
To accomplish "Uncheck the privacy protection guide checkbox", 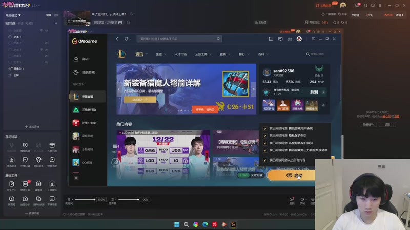I will tap(265, 136).
